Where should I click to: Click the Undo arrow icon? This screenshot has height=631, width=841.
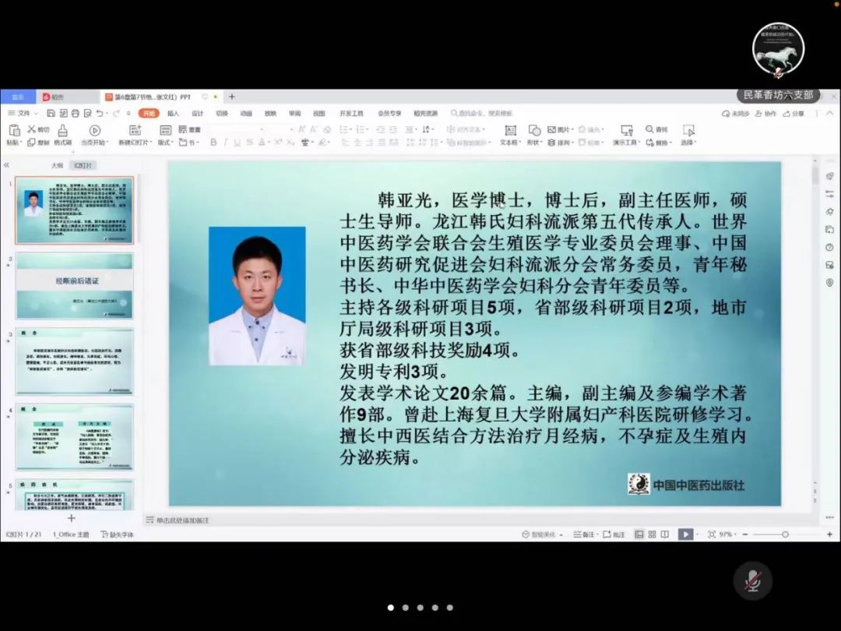(x=100, y=113)
